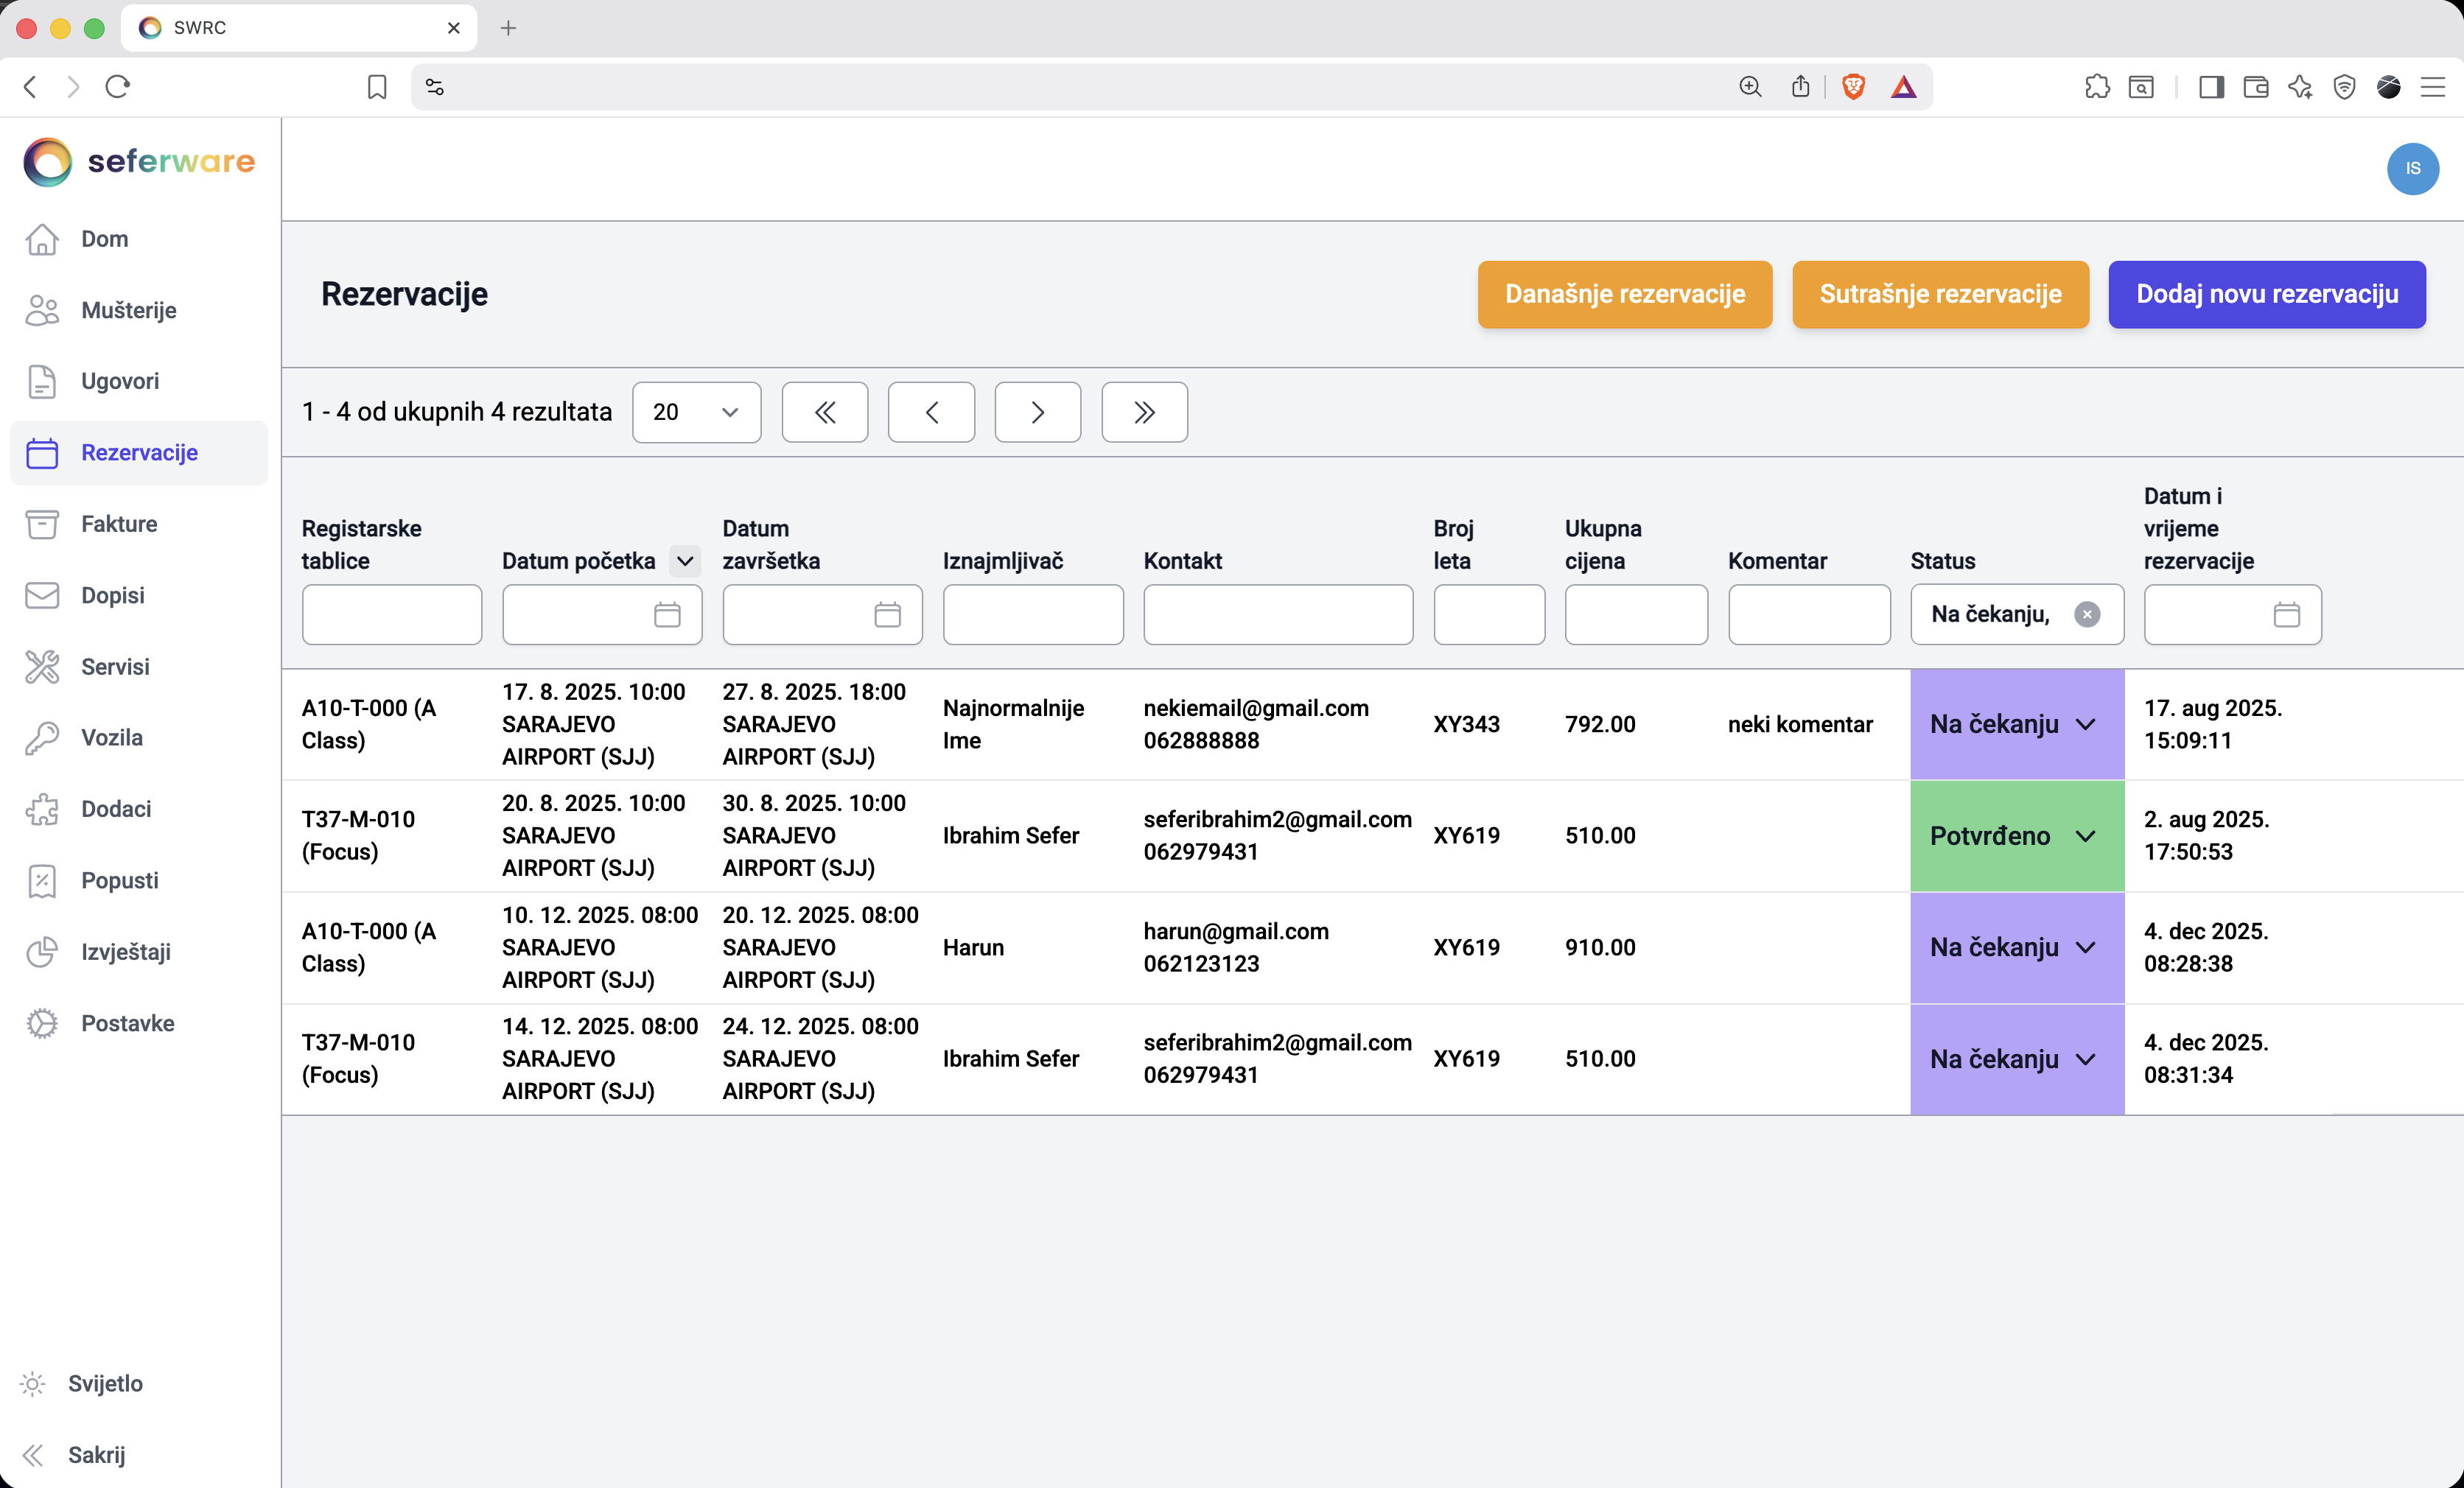The width and height of the screenshot is (2464, 1488).
Task: Open Vozila in the sidebar
Action: (x=111, y=737)
